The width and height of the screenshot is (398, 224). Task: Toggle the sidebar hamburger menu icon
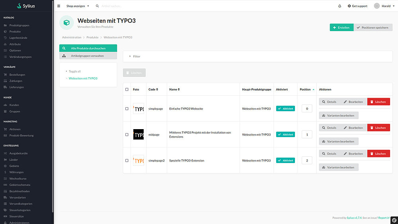coord(59,6)
